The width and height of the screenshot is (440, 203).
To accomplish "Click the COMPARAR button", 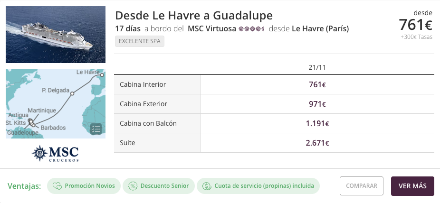I will click(x=362, y=186).
